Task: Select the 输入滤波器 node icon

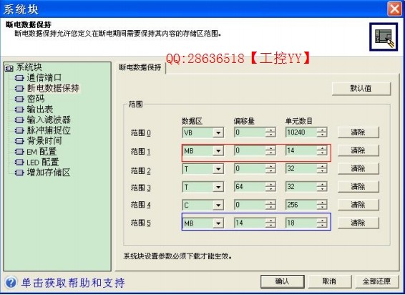Action: (19, 120)
